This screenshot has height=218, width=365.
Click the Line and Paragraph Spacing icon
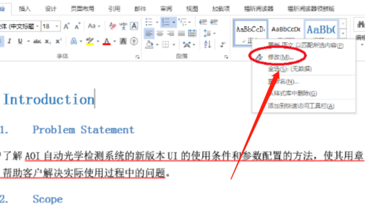tap(207, 34)
